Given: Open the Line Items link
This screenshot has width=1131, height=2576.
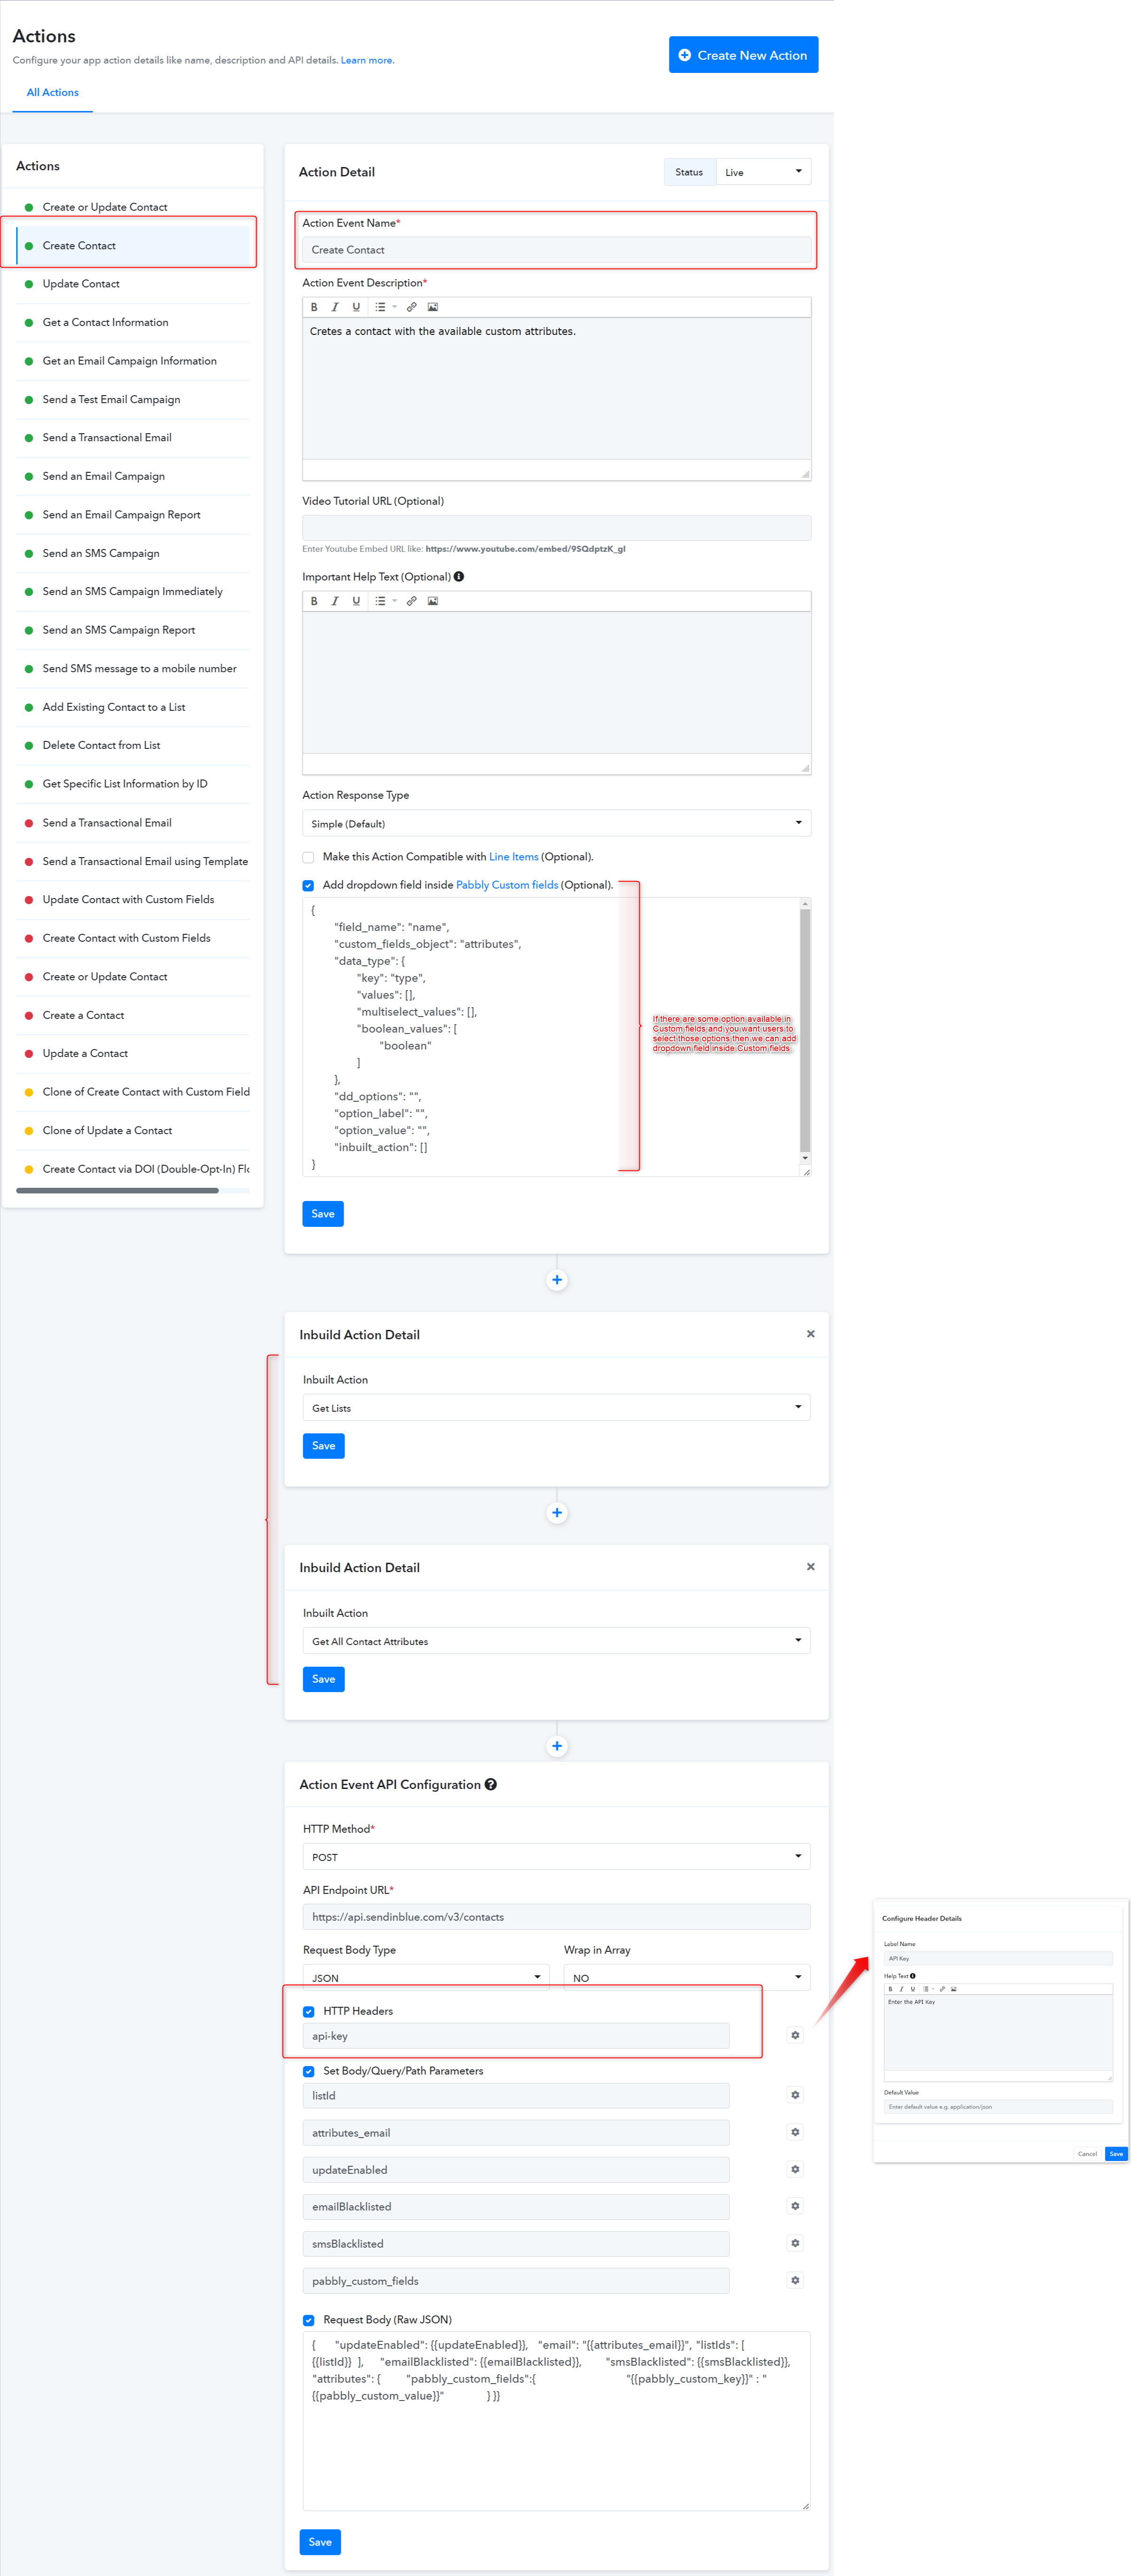Looking at the screenshot, I should coord(513,857).
